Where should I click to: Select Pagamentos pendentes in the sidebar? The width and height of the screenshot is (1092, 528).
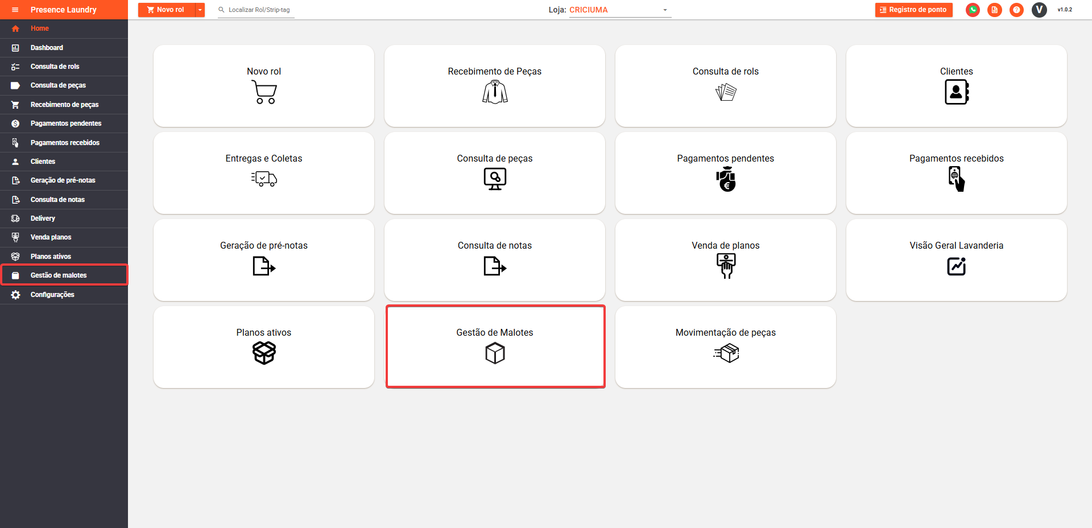pyautogui.click(x=66, y=123)
